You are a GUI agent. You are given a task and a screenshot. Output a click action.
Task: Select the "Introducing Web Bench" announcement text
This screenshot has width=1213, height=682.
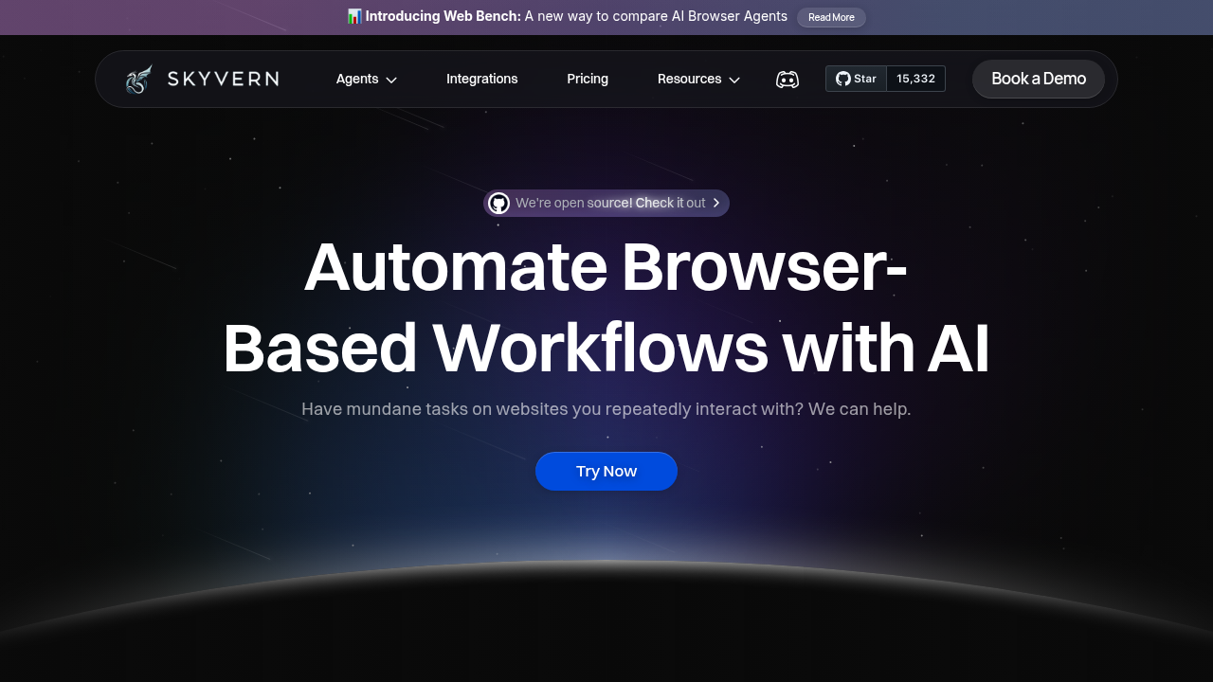click(443, 16)
